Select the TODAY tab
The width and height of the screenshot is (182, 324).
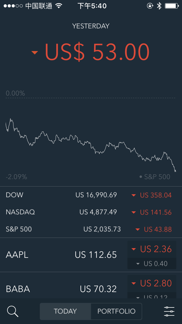(65, 311)
